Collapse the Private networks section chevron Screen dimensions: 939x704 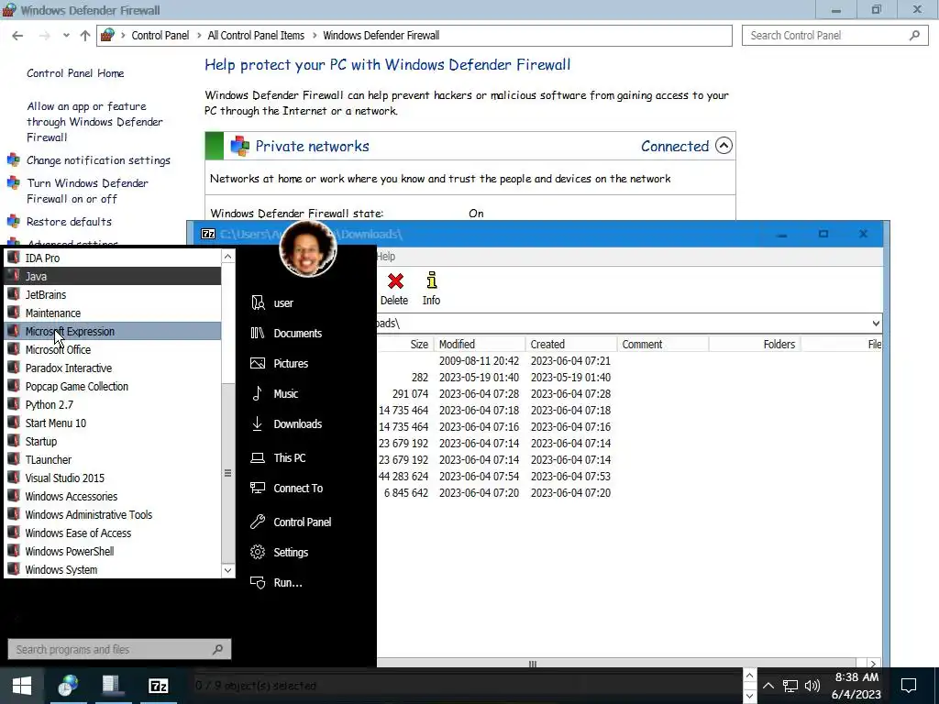pos(724,146)
